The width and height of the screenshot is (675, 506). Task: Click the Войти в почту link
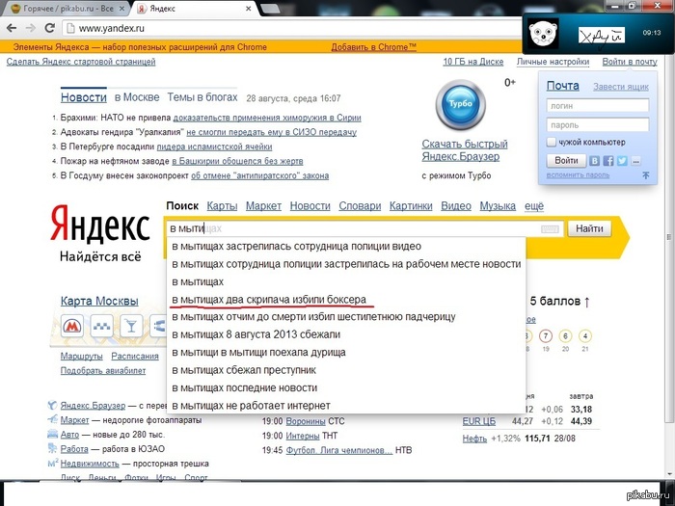630,62
